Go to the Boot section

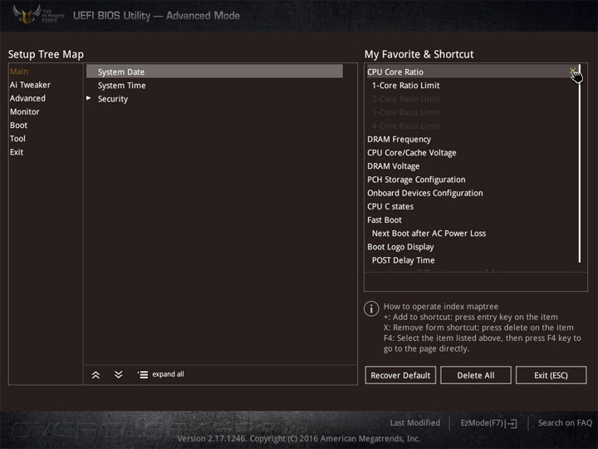[x=18, y=126]
